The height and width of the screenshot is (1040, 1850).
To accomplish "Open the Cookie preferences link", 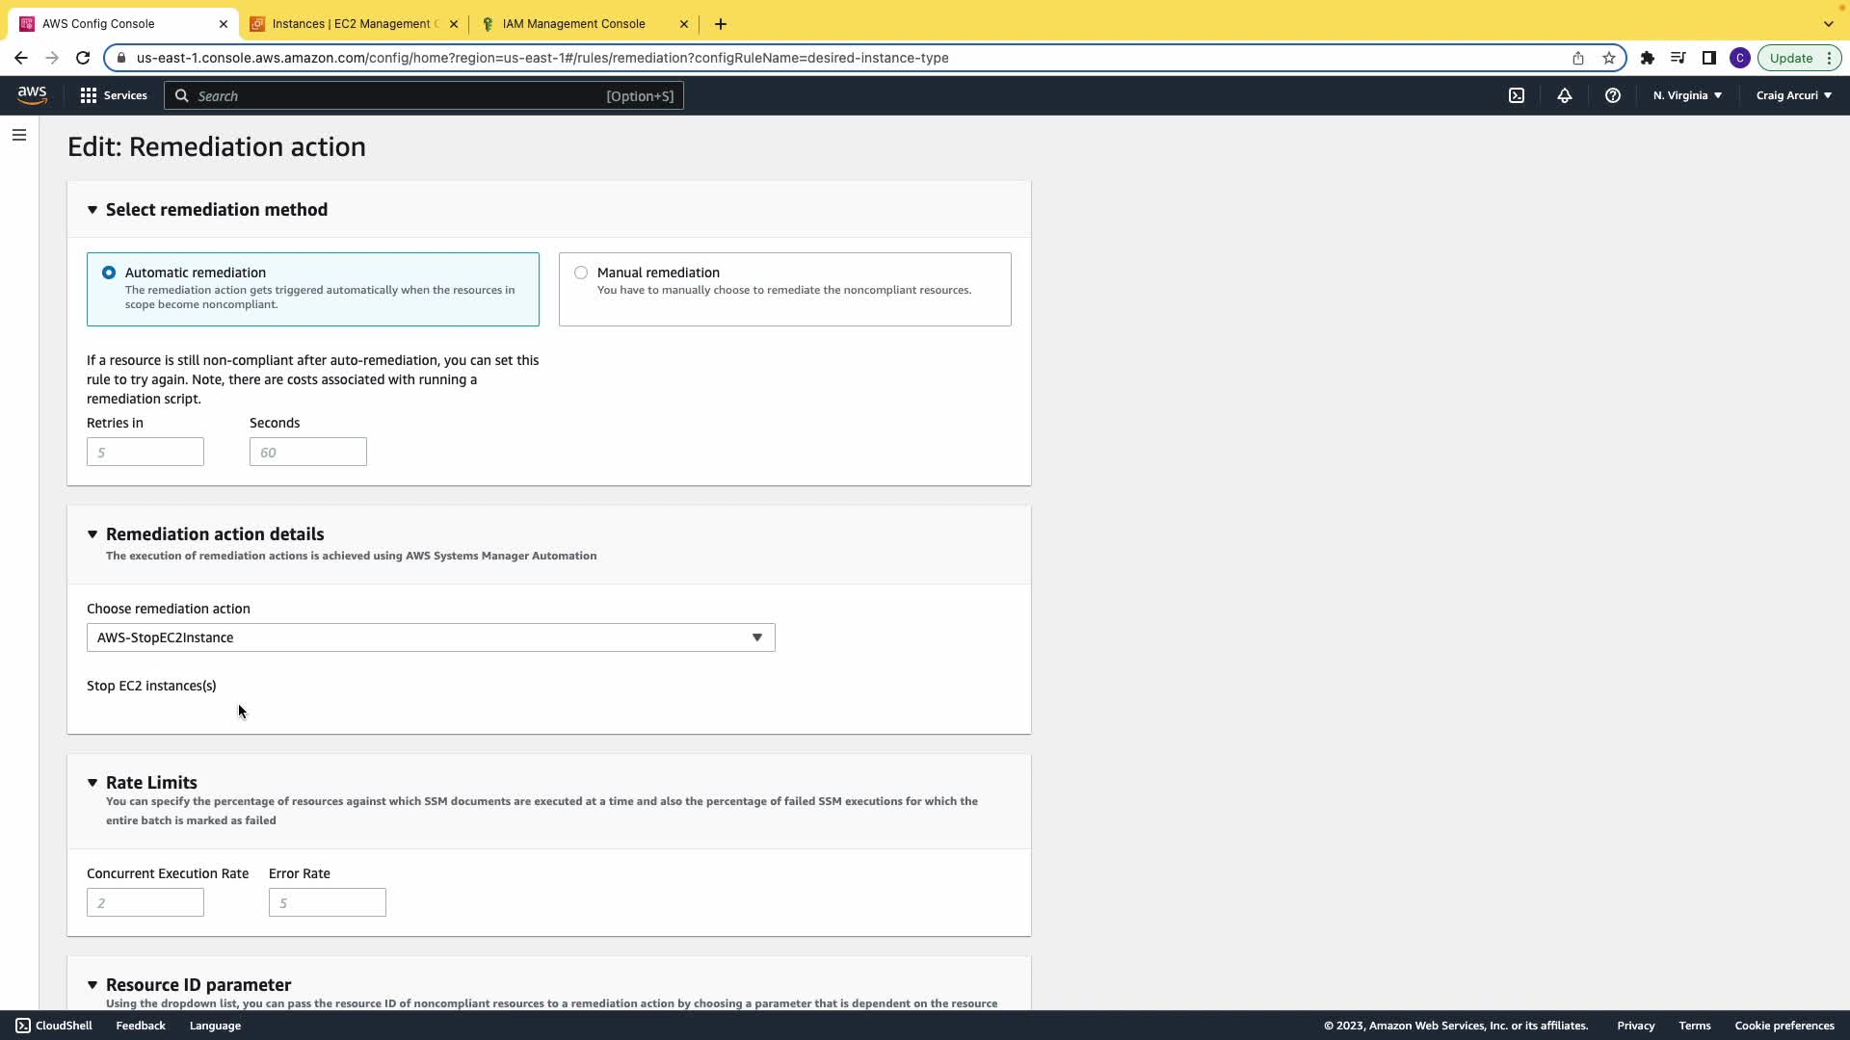I will click(x=1784, y=1026).
